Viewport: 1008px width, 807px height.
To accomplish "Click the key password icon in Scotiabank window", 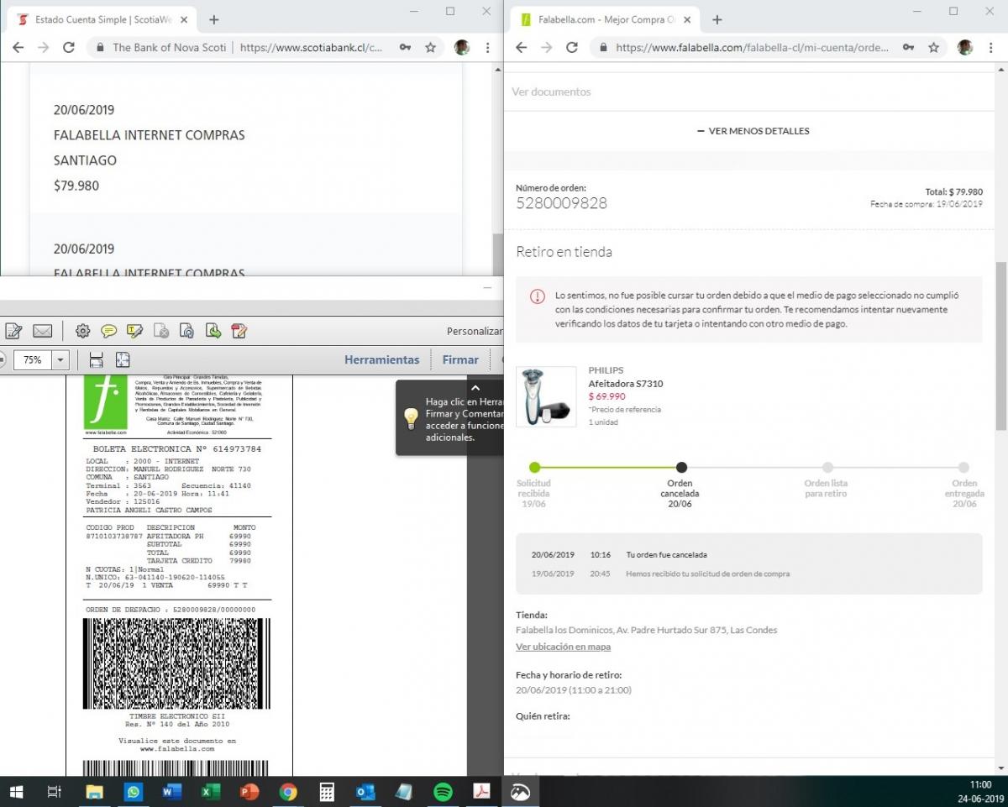I will click(406, 48).
